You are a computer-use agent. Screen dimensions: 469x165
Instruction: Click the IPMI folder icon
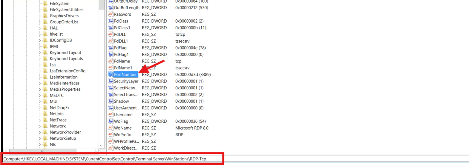(45, 46)
